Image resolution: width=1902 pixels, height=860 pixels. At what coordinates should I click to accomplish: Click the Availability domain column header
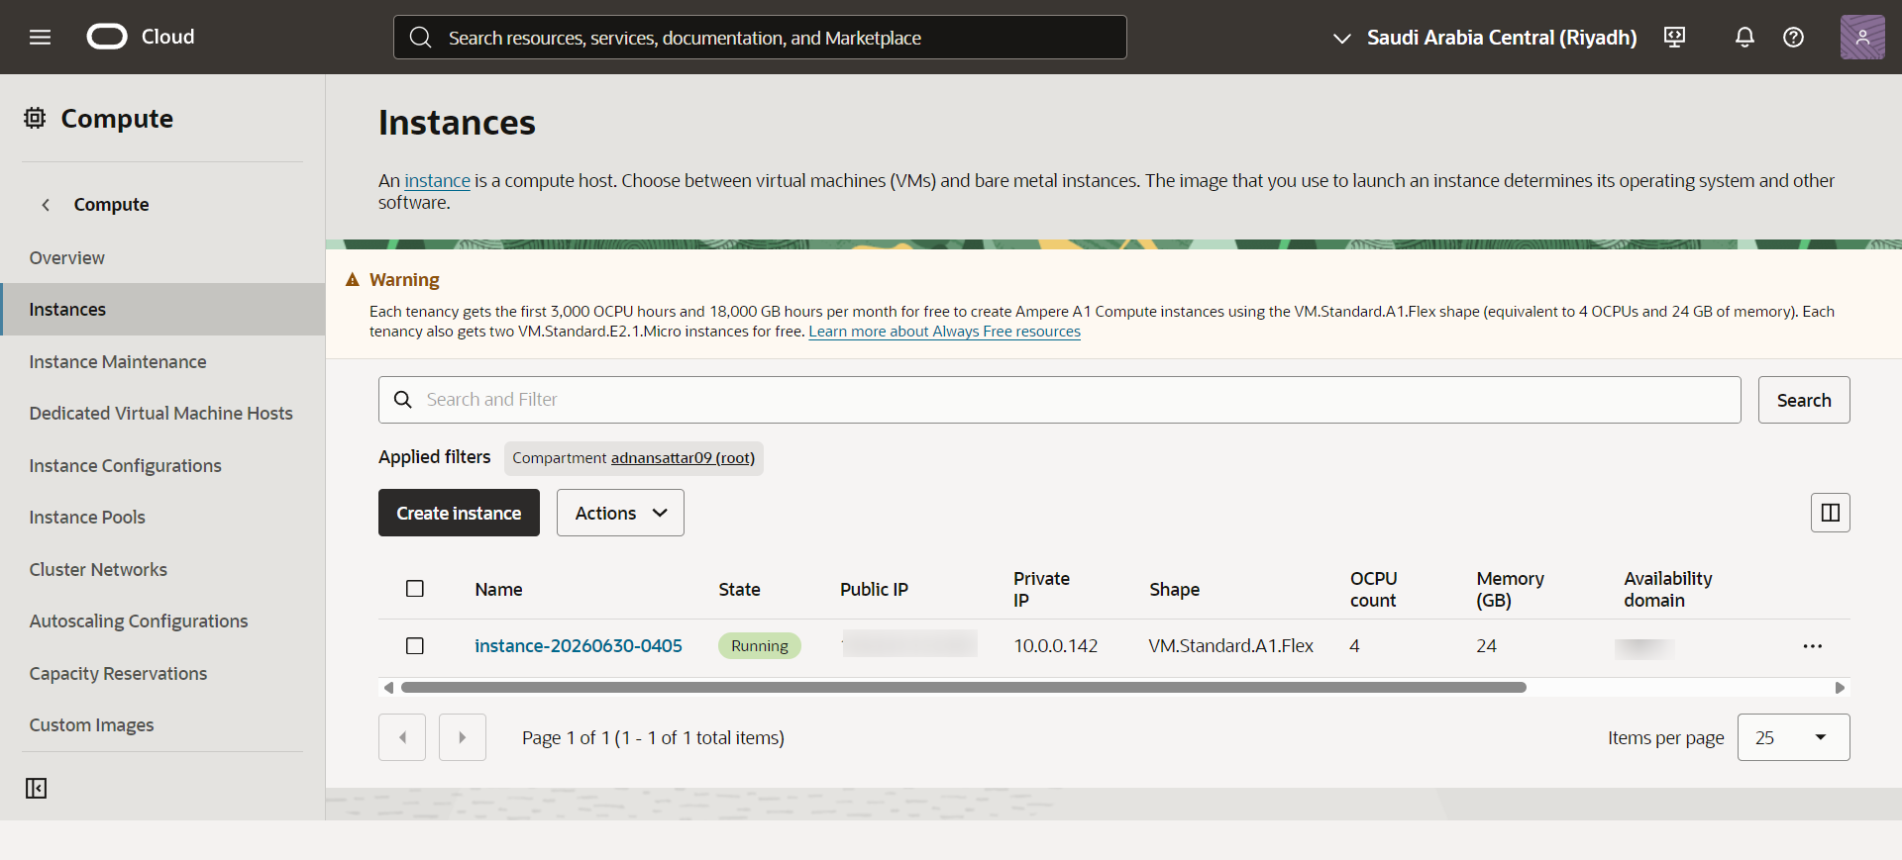point(1668,590)
